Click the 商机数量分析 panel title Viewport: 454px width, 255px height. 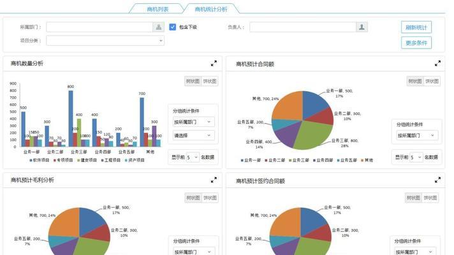tap(27, 63)
